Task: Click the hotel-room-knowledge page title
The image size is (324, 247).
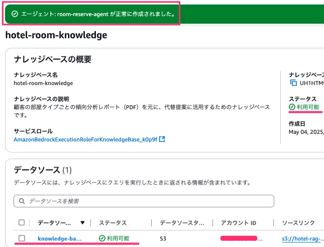Action: pos(56,35)
